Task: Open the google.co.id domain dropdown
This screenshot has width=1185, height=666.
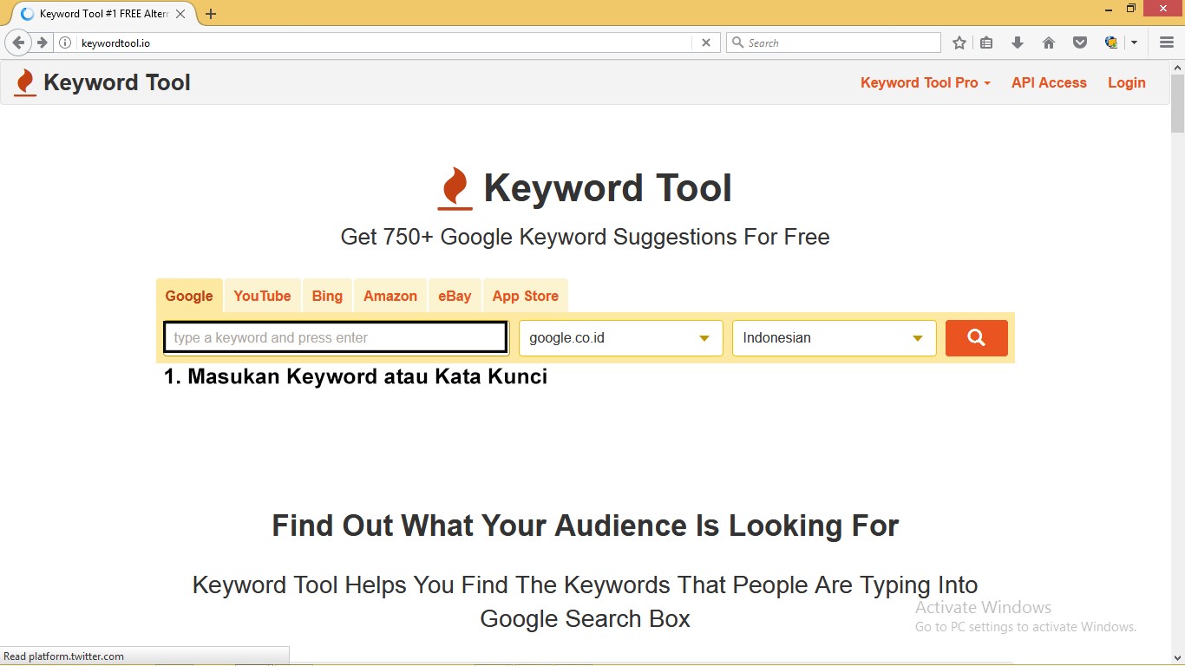Action: click(621, 338)
